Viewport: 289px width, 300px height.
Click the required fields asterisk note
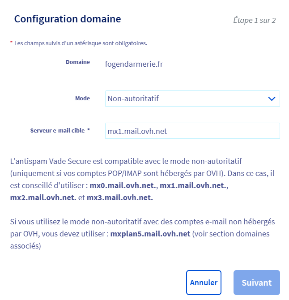pyautogui.click(x=79, y=43)
